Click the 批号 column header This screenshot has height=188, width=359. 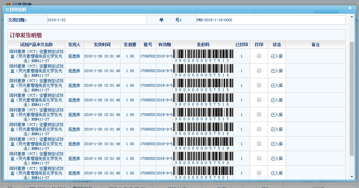pyautogui.click(x=148, y=45)
